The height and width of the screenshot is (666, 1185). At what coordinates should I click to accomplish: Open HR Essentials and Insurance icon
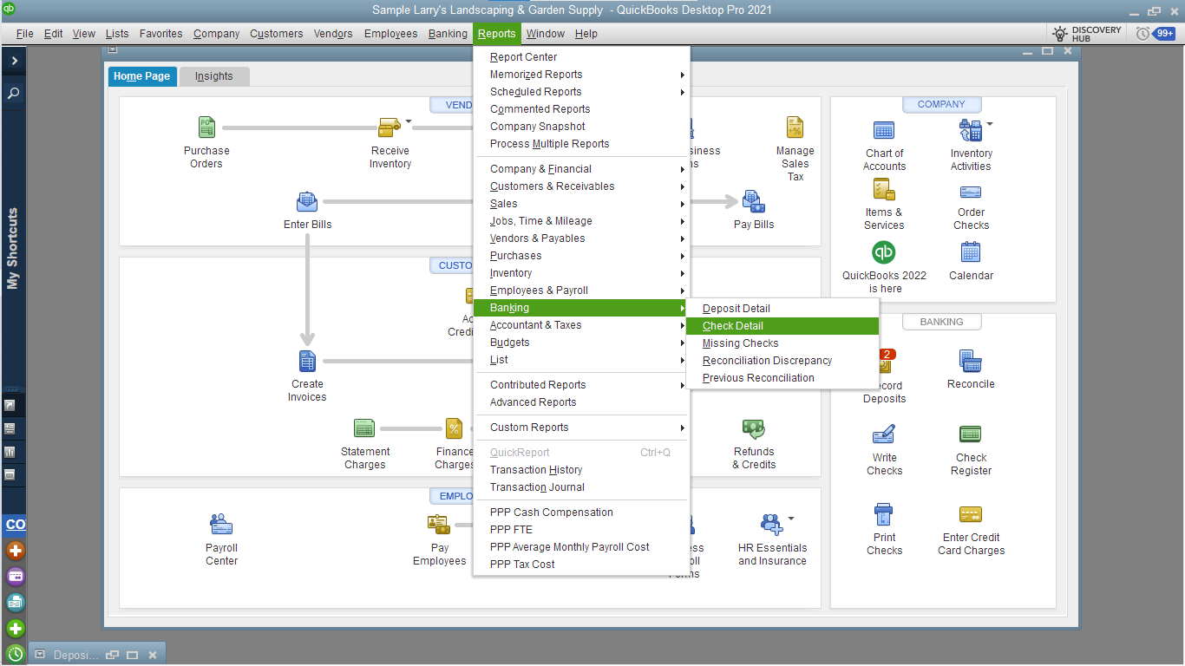[x=771, y=524]
